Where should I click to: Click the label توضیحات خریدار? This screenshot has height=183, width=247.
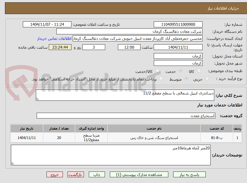[x=227, y=155]
